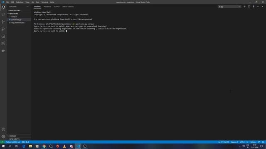Open File Explorer from taskbar
The height and width of the screenshot is (149, 266).
point(30,146)
